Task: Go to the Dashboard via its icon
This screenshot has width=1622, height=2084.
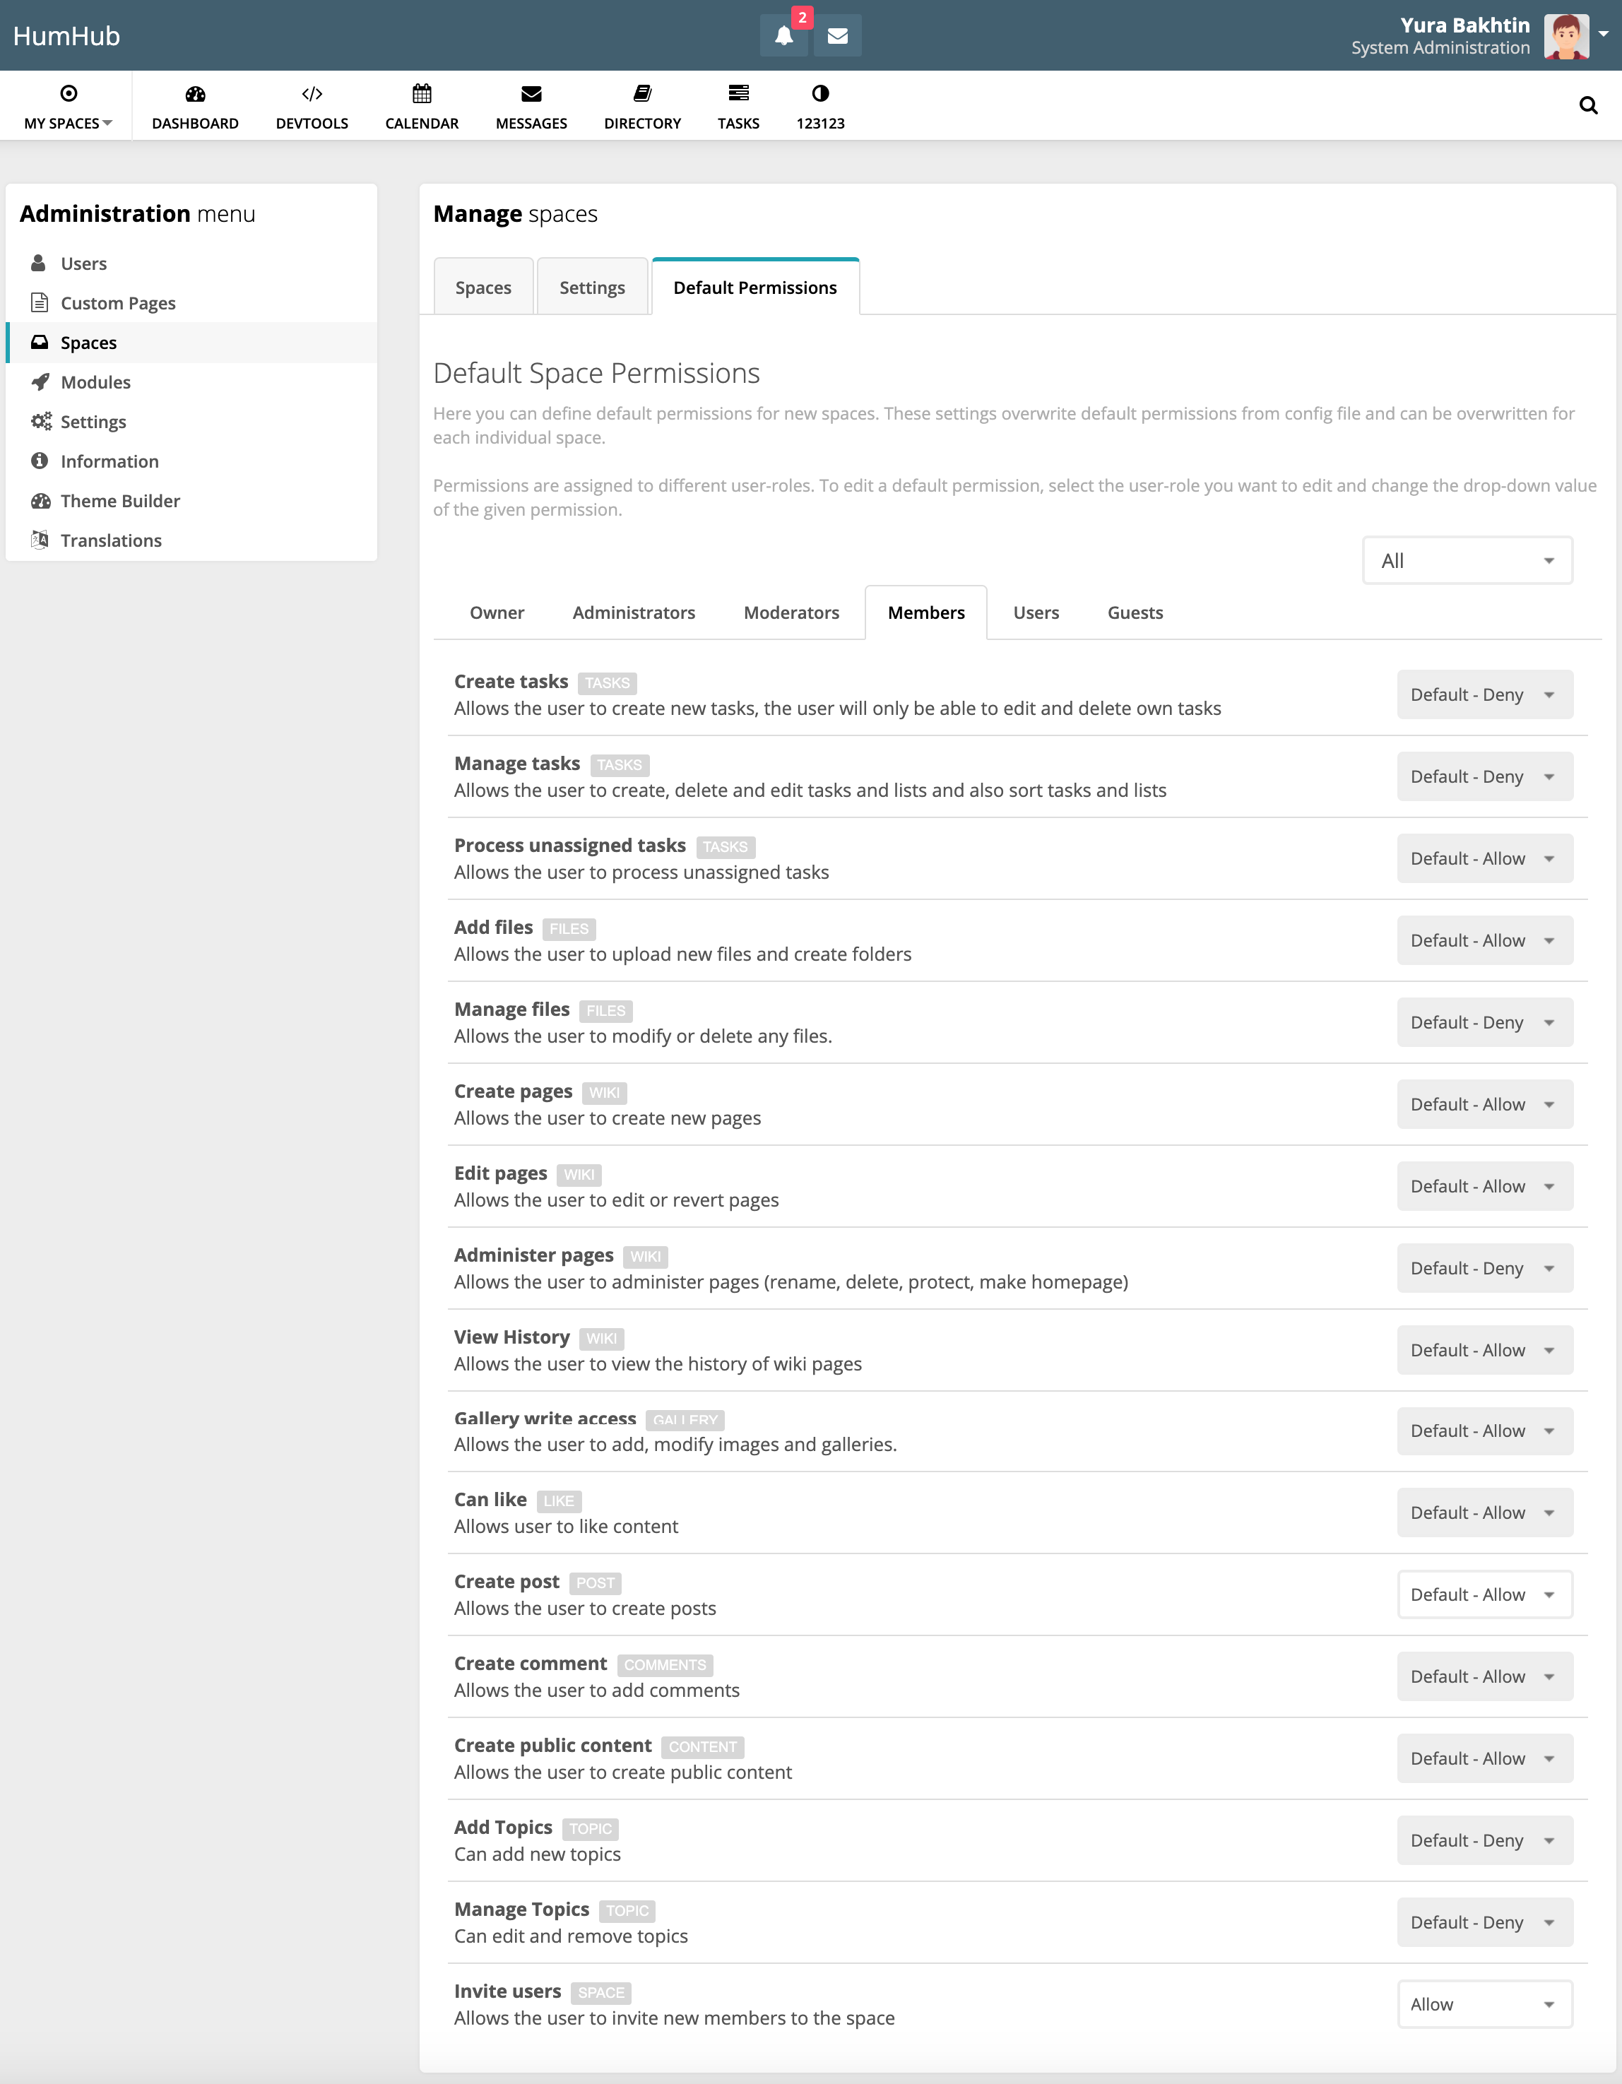Action: (x=195, y=105)
